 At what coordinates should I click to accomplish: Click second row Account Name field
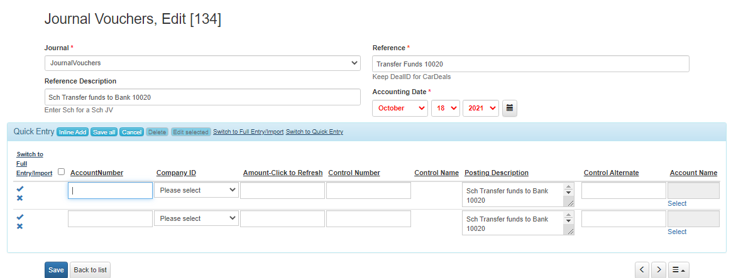pyautogui.click(x=693, y=218)
